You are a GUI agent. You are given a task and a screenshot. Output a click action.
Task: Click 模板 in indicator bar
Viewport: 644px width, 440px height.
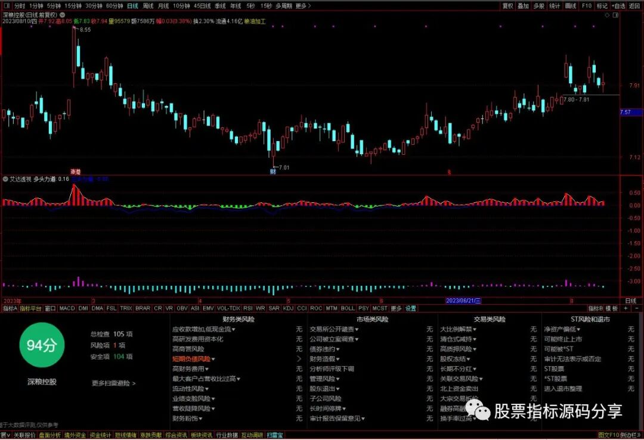[x=612, y=308]
